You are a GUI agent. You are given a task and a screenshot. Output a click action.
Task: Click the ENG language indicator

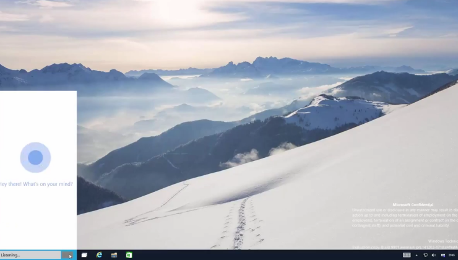coord(452,255)
